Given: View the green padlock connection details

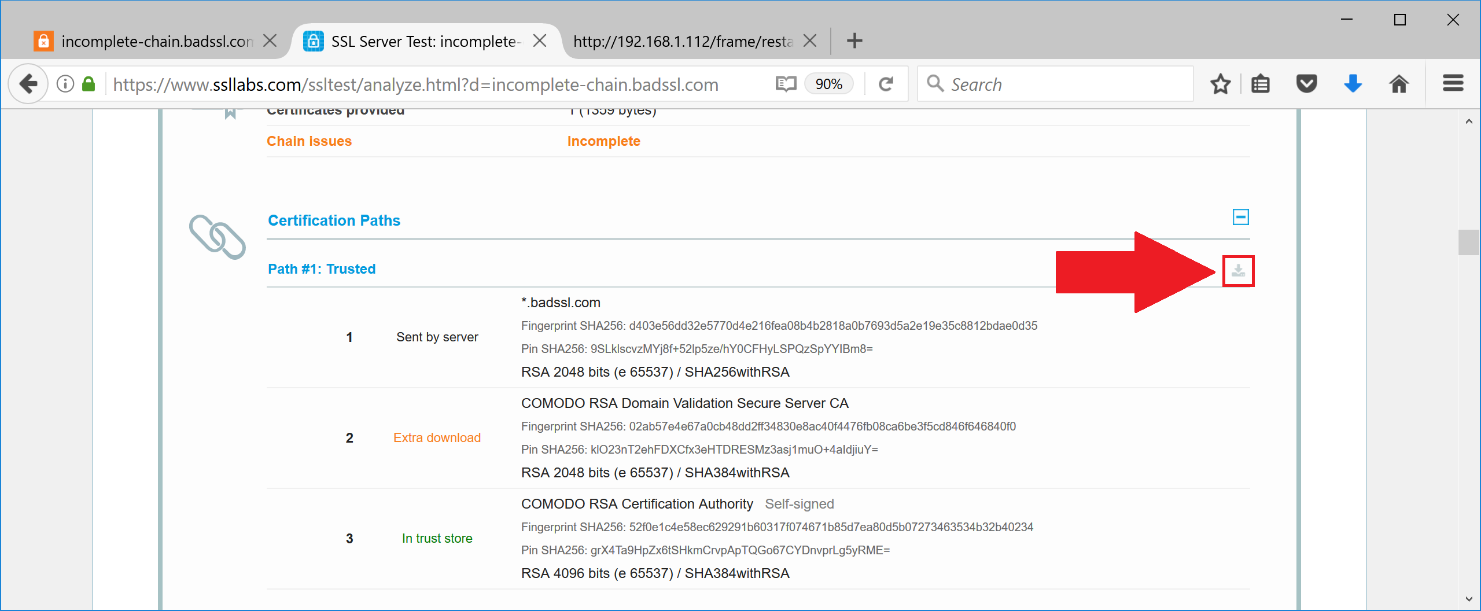Looking at the screenshot, I should click(x=89, y=84).
